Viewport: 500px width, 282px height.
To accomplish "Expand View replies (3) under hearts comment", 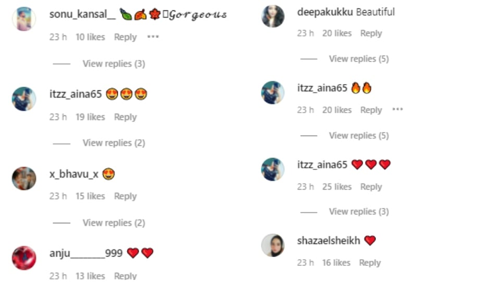I will pos(359,211).
